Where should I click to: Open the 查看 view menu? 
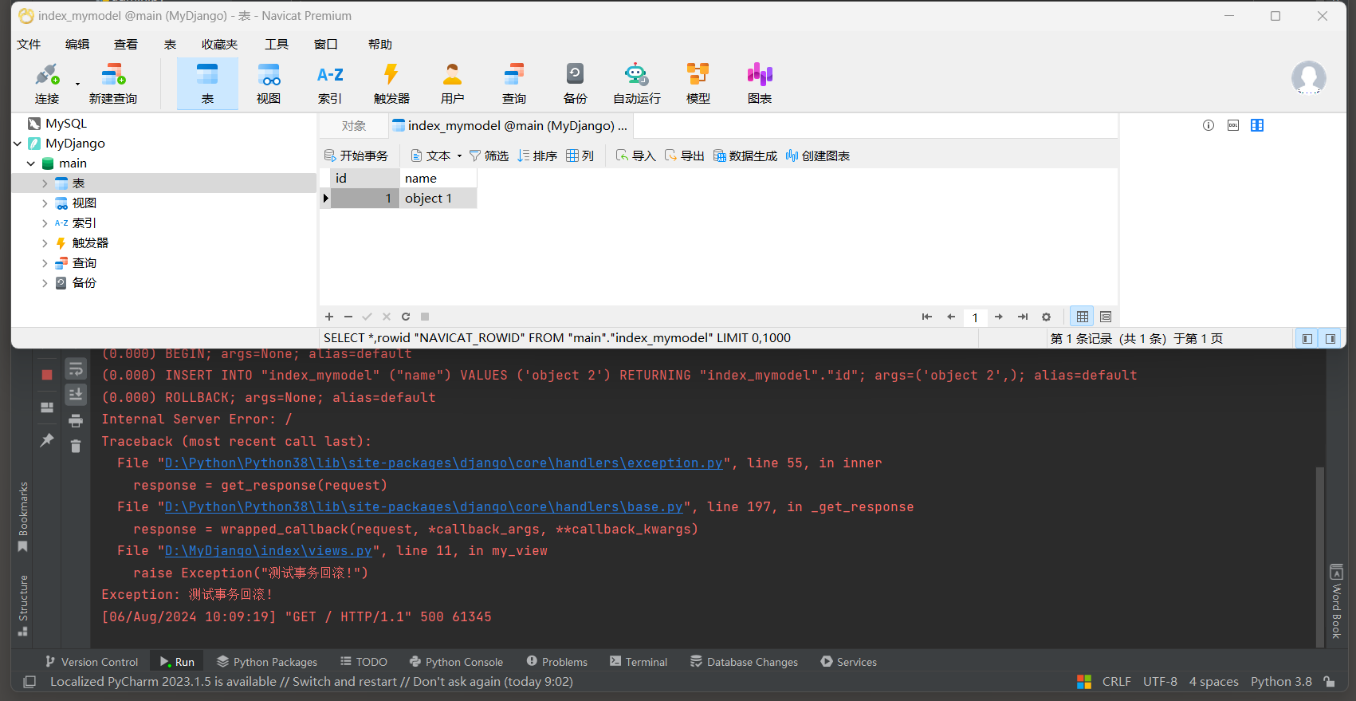(126, 45)
